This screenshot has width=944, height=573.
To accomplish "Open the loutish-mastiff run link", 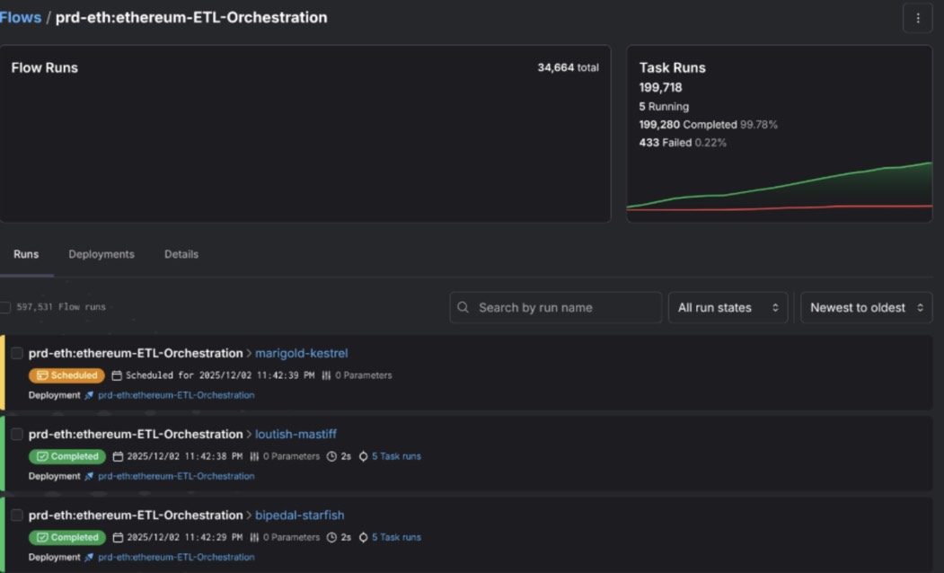I will coord(296,434).
